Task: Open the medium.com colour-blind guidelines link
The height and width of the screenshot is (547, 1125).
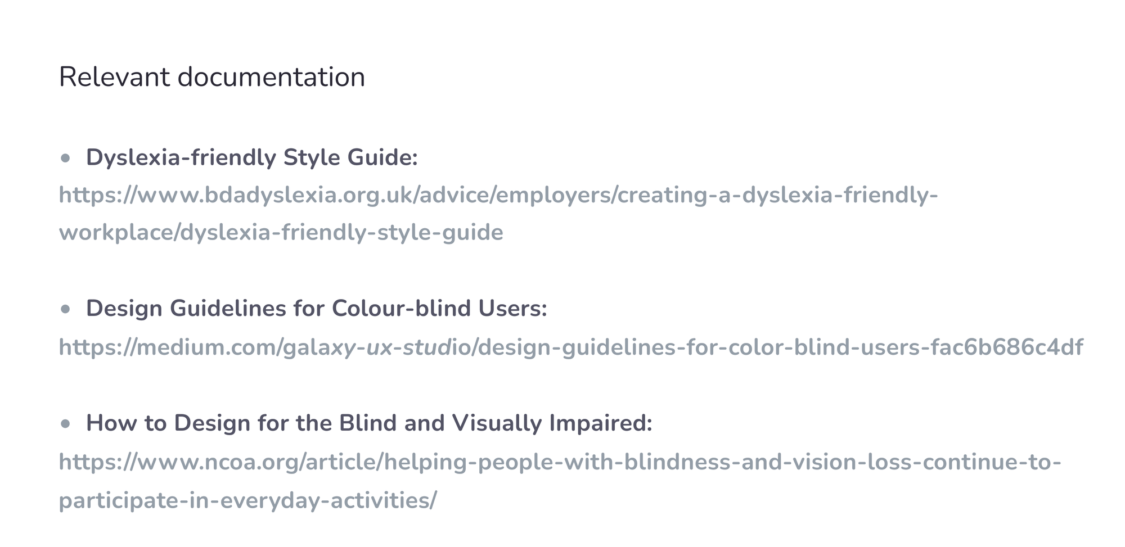Action: click(571, 347)
